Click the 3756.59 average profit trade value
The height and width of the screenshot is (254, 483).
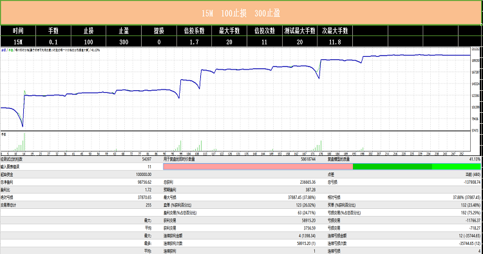[x=310, y=228]
